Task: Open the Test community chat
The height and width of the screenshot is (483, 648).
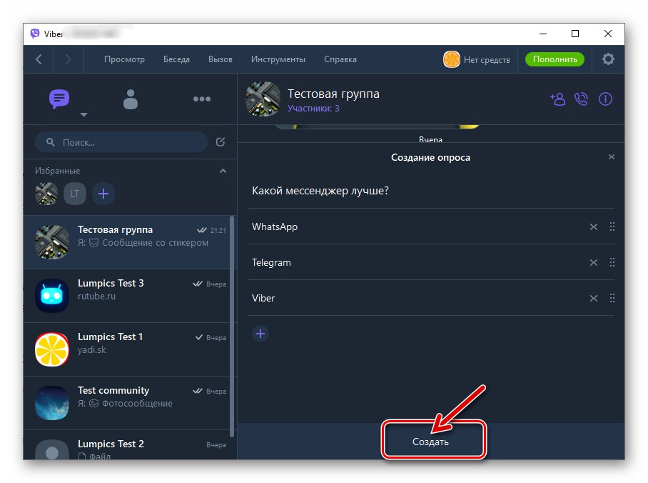Action: (x=127, y=403)
